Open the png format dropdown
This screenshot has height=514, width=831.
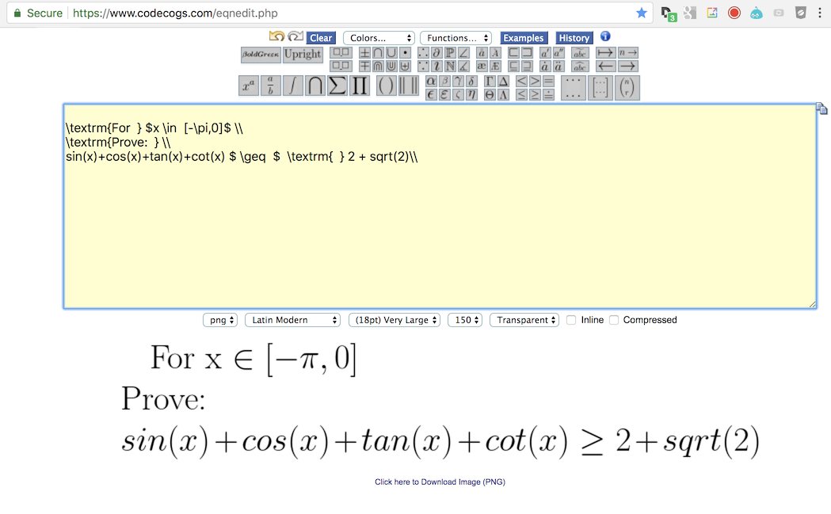(x=220, y=320)
